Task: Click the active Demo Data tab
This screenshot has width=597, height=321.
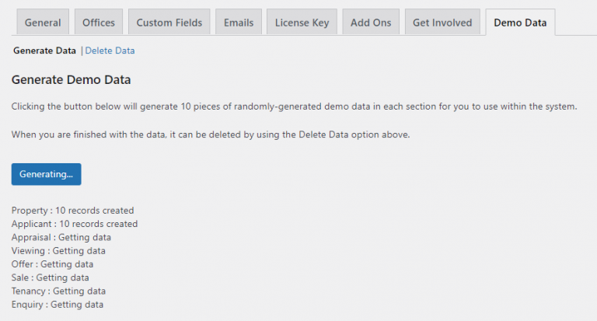Action: click(520, 23)
